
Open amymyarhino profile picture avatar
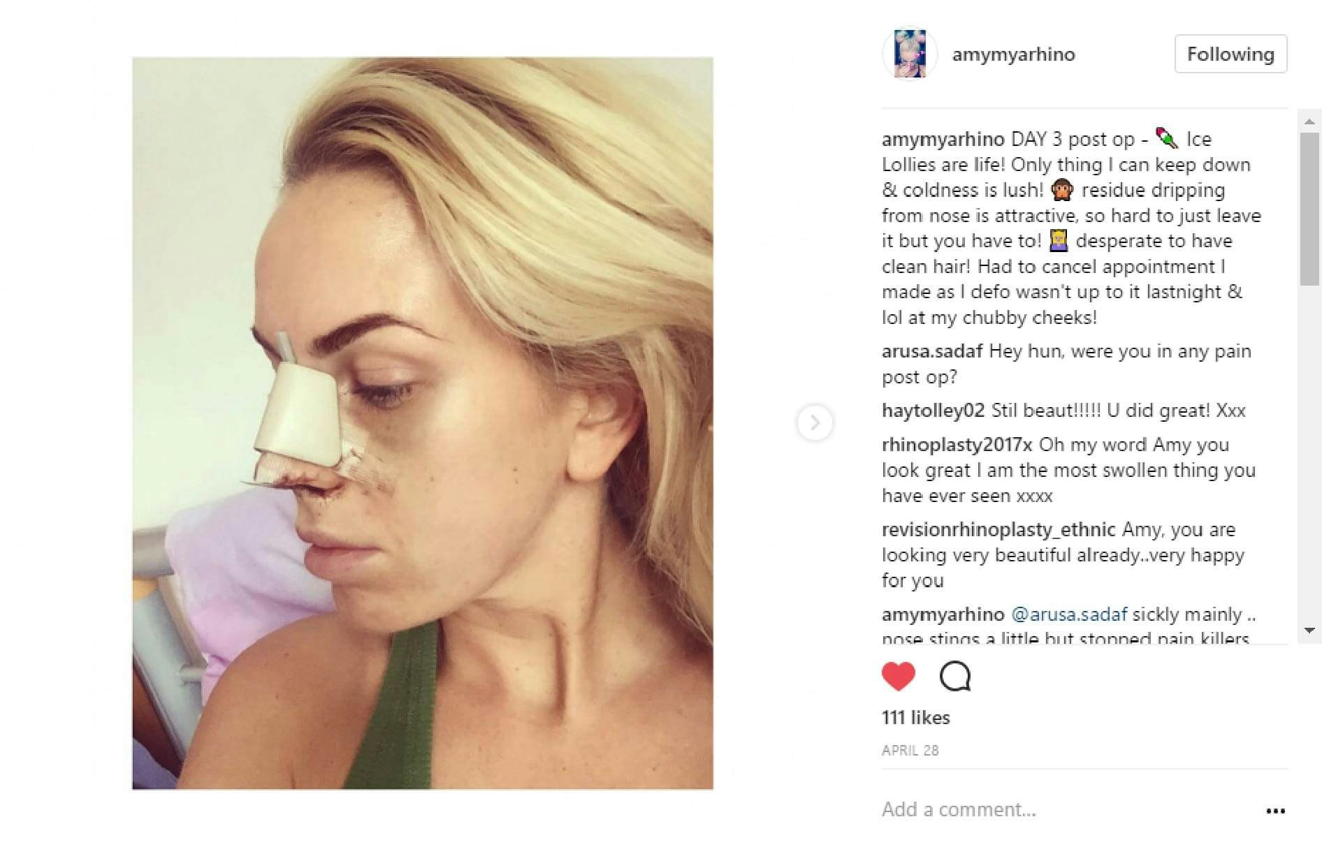tap(910, 54)
